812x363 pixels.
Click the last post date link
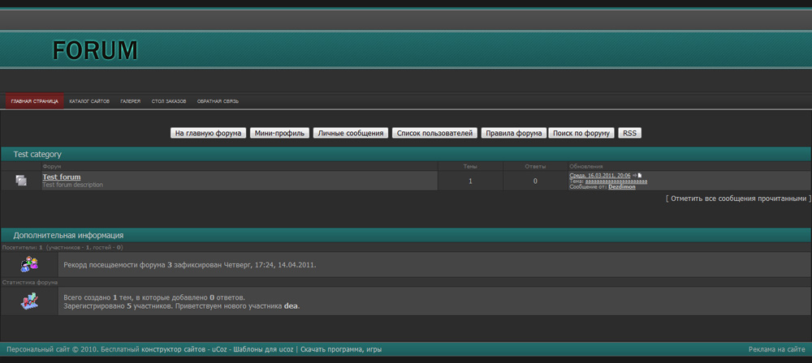(599, 175)
